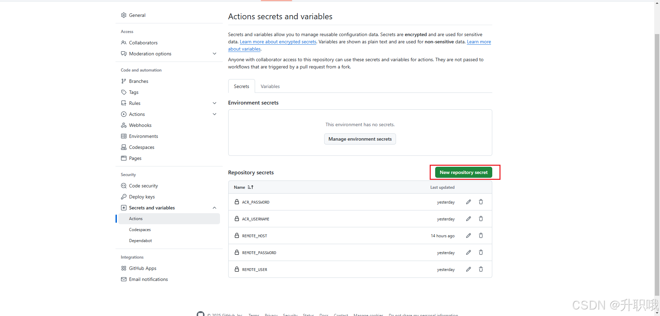Delete the REMOTE_USER secret with trash icon
The height and width of the screenshot is (316, 660).
point(481,269)
